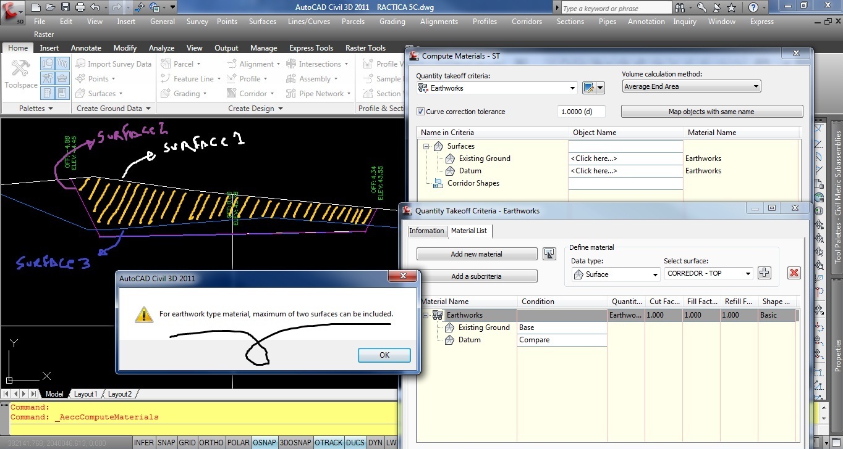Open Quantity takeoff criteria Earthworks dropdown
Viewport: 843px width, 449px height.
[572, 88]
